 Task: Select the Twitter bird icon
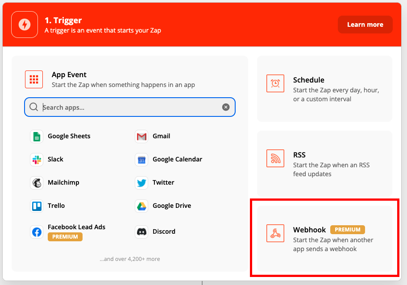pos(141,183)
